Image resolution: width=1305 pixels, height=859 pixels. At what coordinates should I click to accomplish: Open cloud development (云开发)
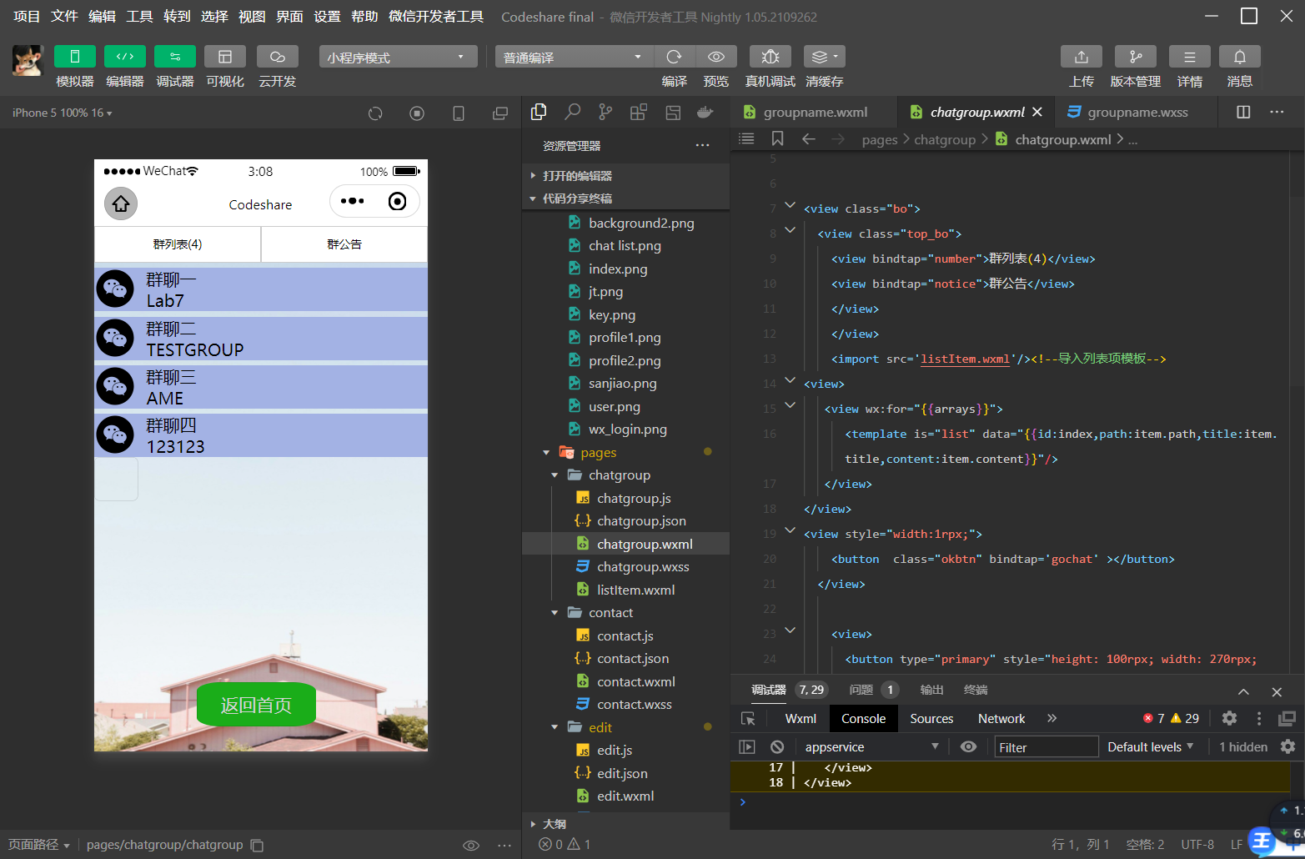click(x=278, y=56)
